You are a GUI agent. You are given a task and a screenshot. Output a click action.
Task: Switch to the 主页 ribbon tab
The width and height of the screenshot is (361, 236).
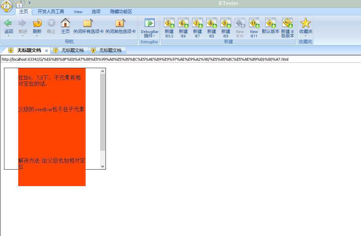tap(24, 11)
